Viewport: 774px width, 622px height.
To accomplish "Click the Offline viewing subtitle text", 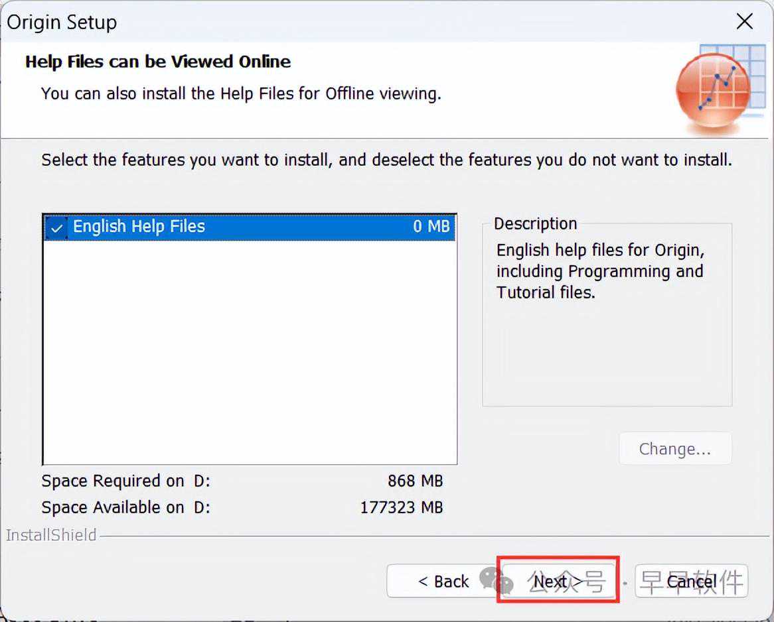I will [241, 93].
